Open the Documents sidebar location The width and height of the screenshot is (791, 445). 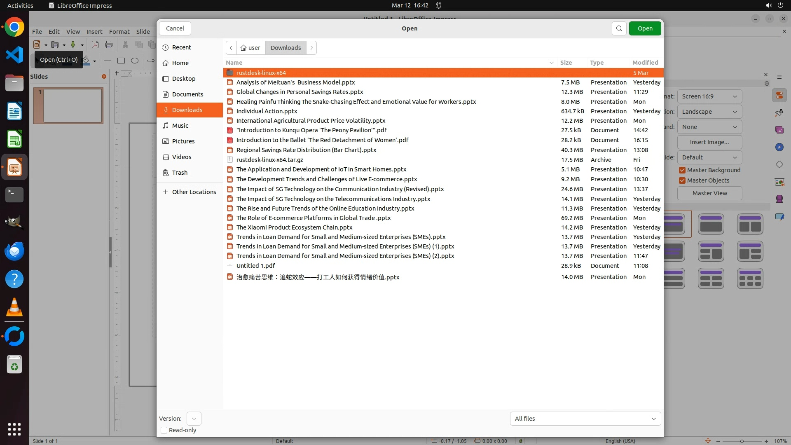pos(187,94)
